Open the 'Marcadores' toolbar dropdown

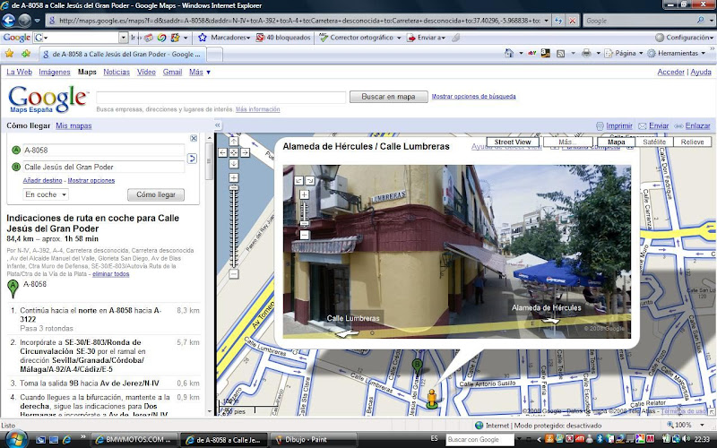point(225,38)
